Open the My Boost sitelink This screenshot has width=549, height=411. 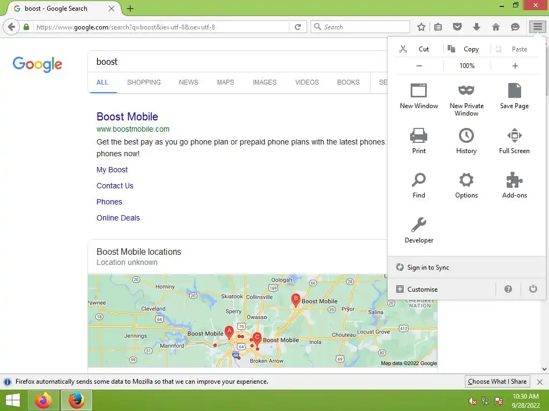pyautogui.click(x=112, y=170)
